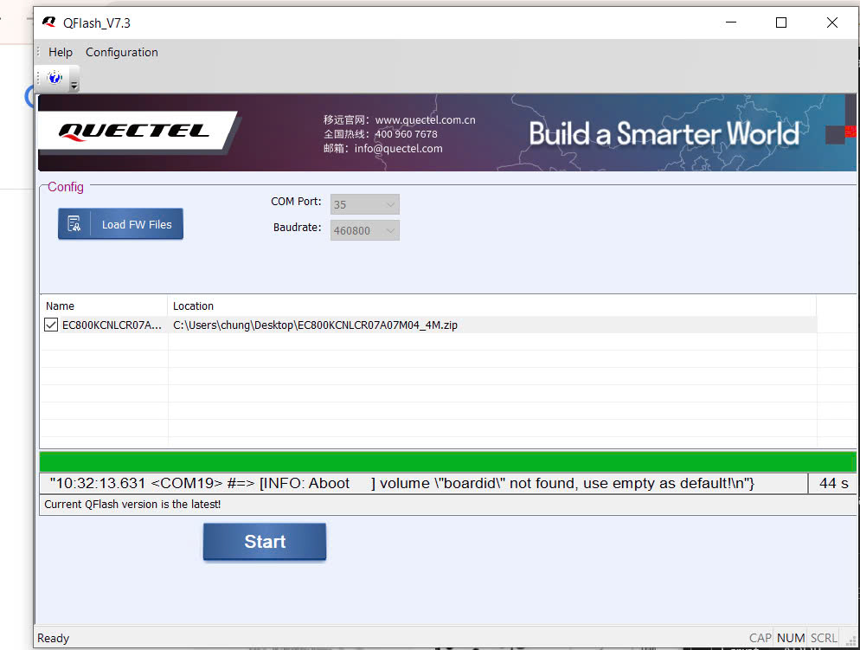Screen dimensions: 860x650
Task: Toggle the SCRL indicator in the status bar
Action: [823, 637]
